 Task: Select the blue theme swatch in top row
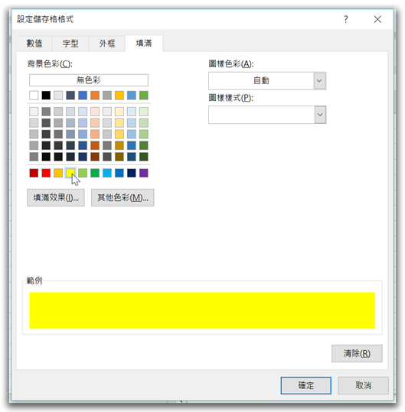tap(83, 95)
